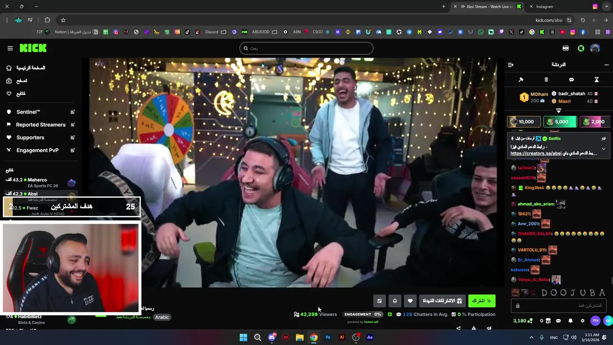The height and width of the screenshot is (345, 613).
Task: Click the speech bubble chat toolbar icon
Action: pyautogui.click(x=571, y=80)
